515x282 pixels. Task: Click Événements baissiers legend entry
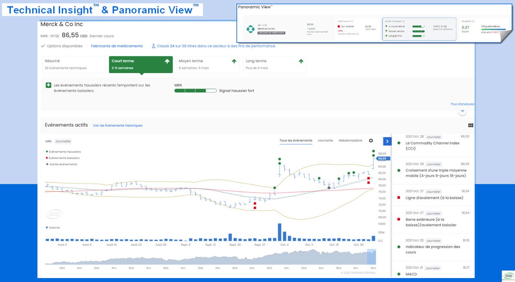63,158
